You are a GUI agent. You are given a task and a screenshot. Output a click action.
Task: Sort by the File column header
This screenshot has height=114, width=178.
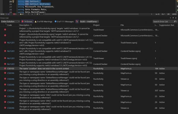coord(122,25)
